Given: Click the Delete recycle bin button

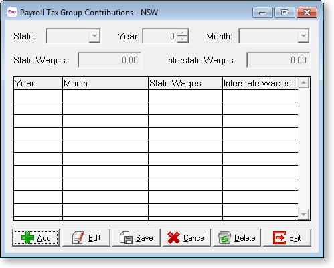Looking at the screenshot, I should pyautogui.click(x=237, y=237).
